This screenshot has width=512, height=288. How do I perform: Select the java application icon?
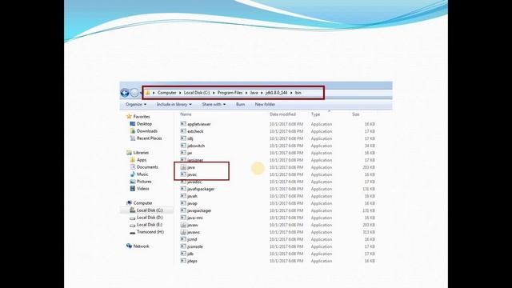183,167
